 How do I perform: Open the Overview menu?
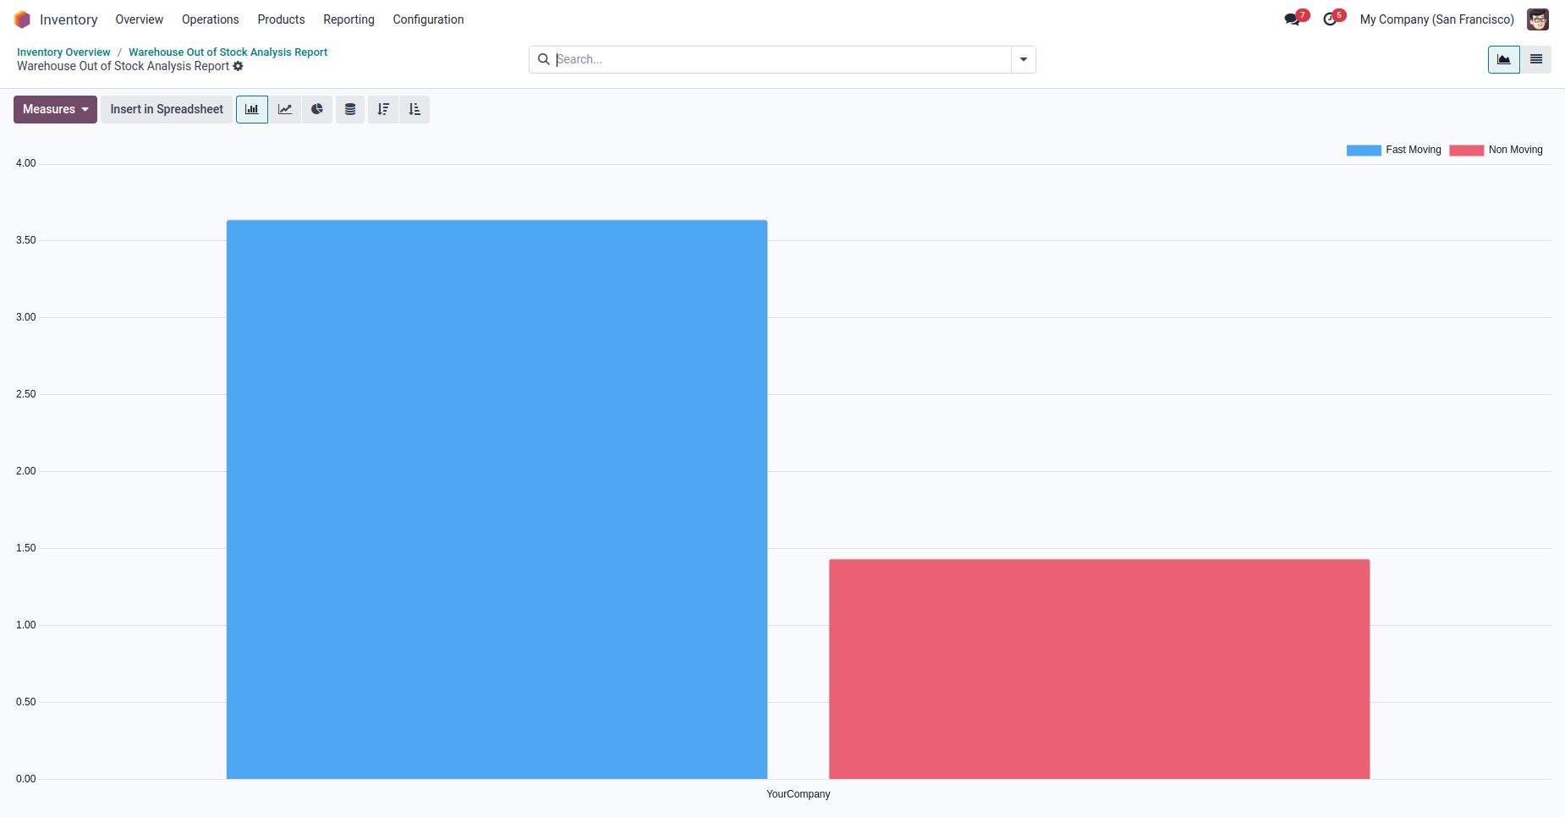[140, 19]
